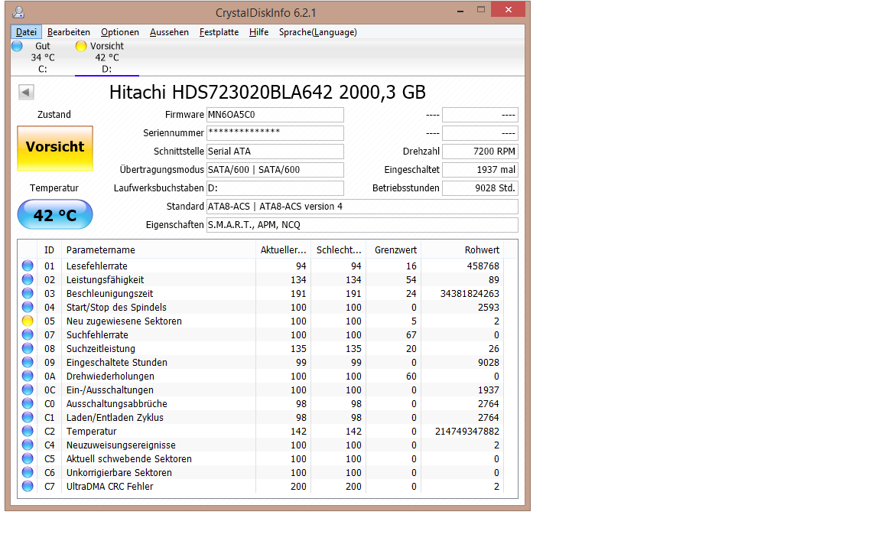Viewport: 881px width, 551px height.
Task: Select the UltraDMA CRC Fehler parameter name
Action: pos(109,487)
